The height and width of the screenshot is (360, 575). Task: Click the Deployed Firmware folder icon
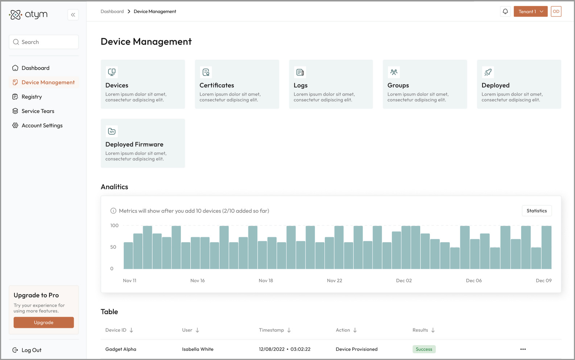click(112, 131)
